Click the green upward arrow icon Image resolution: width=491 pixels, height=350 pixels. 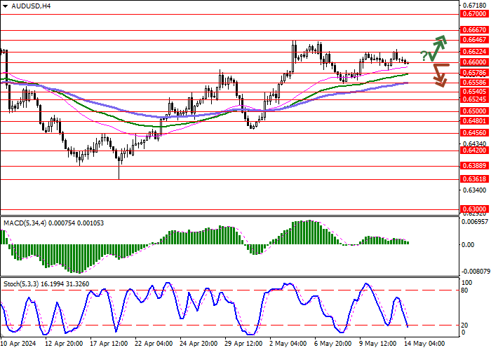(439, 48)
